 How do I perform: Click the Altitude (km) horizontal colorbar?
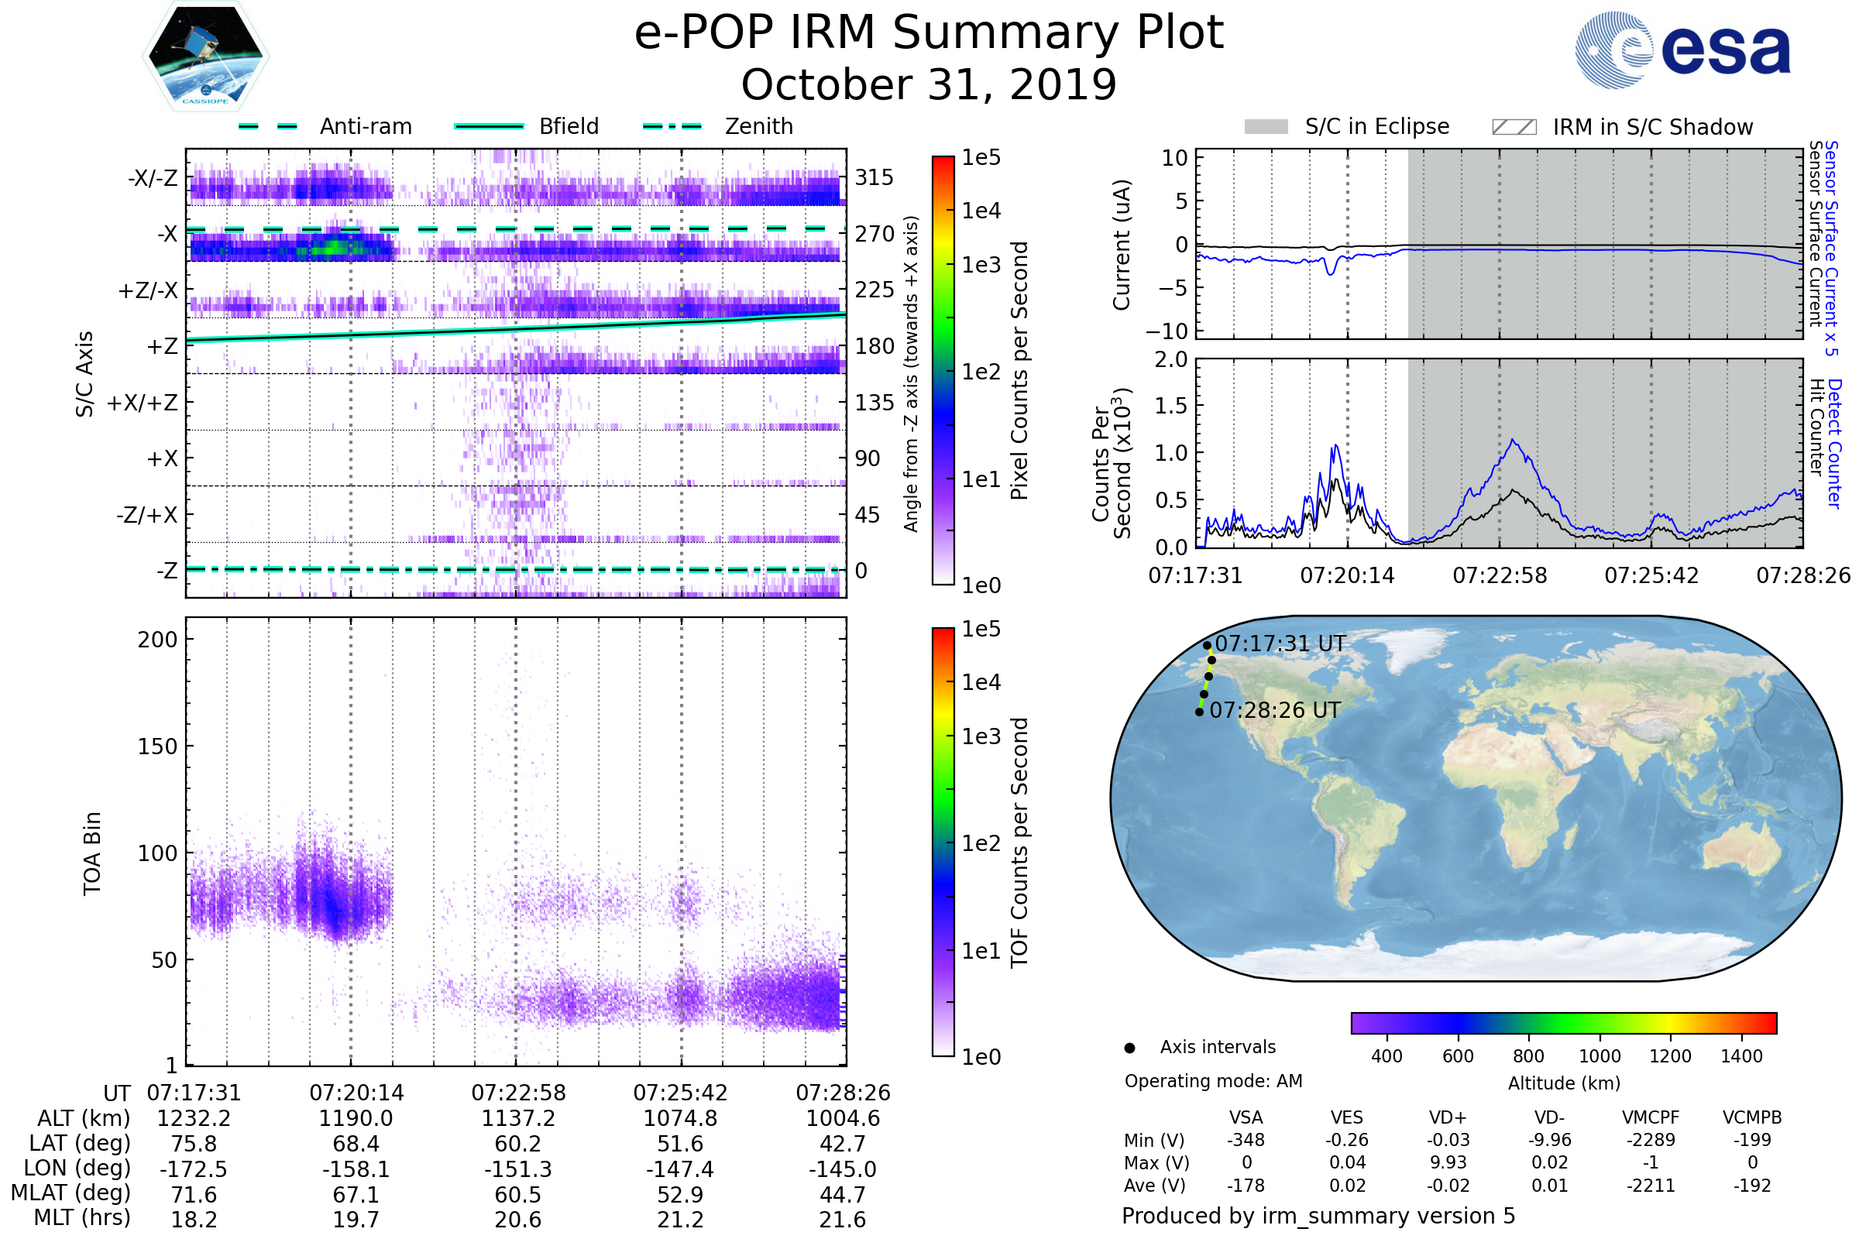pos(1563,1022)
